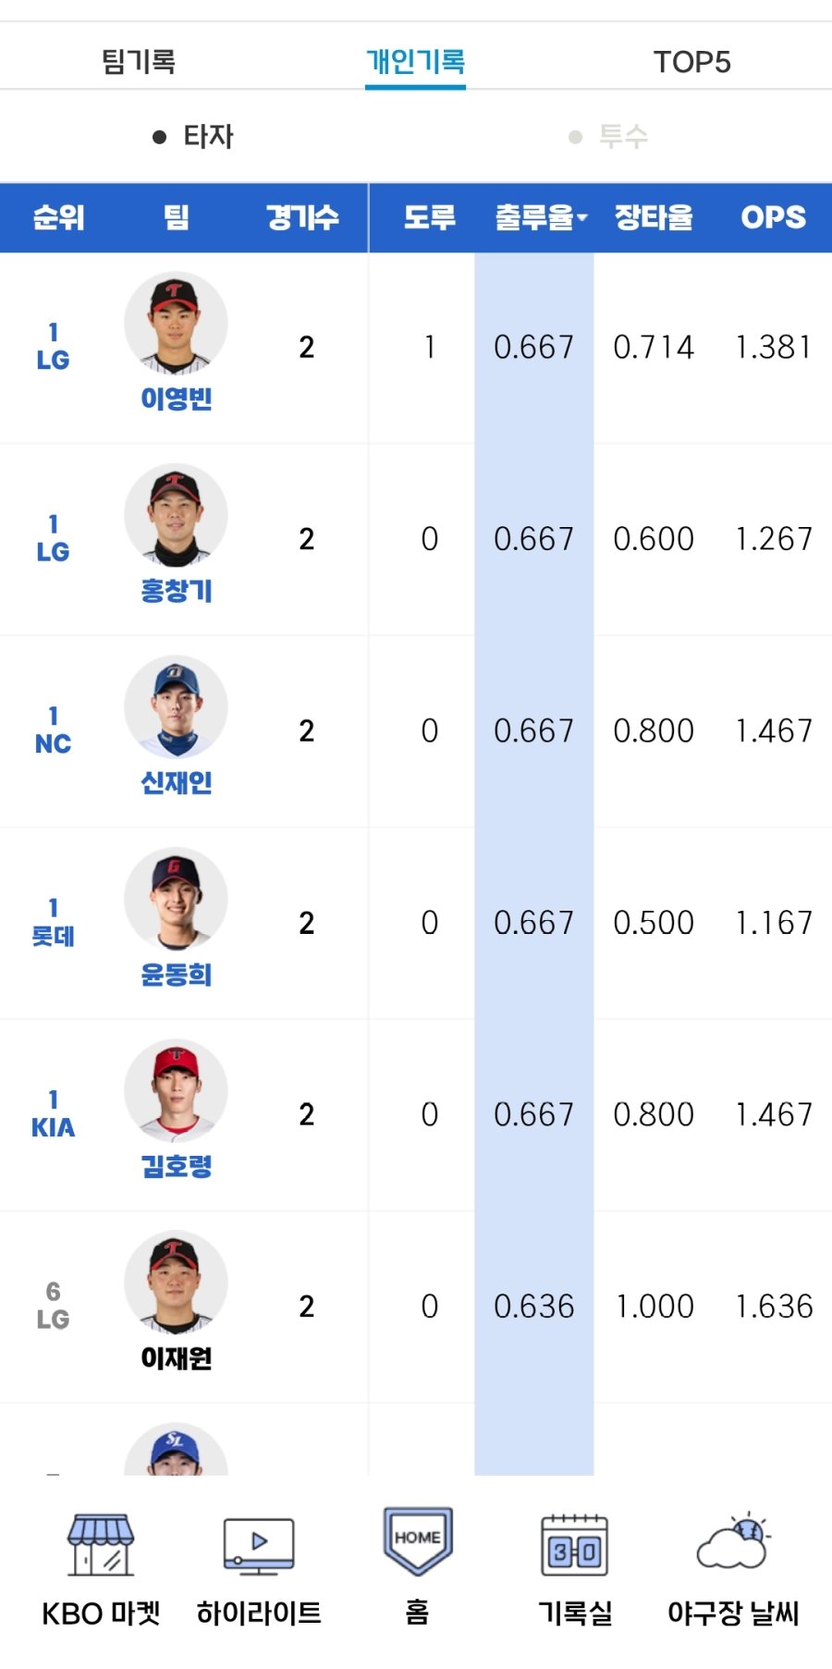
Task: Open 홍창기 player name link
Action: click(x=176, y=591)
